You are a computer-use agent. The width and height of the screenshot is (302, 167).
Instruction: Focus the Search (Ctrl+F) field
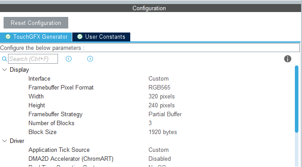point(33,59)
